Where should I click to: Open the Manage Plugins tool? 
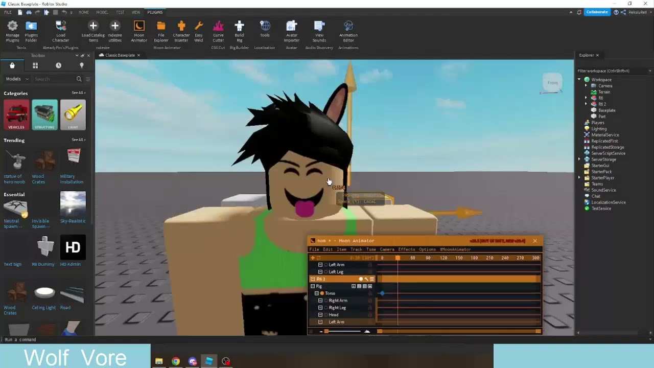click(12, 31)
